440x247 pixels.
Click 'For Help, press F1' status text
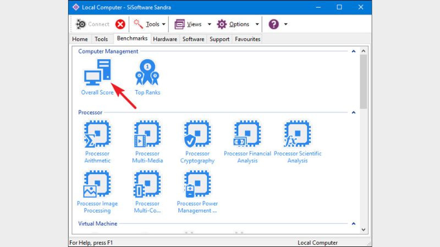pyautogui.click(x=91, y=243)
